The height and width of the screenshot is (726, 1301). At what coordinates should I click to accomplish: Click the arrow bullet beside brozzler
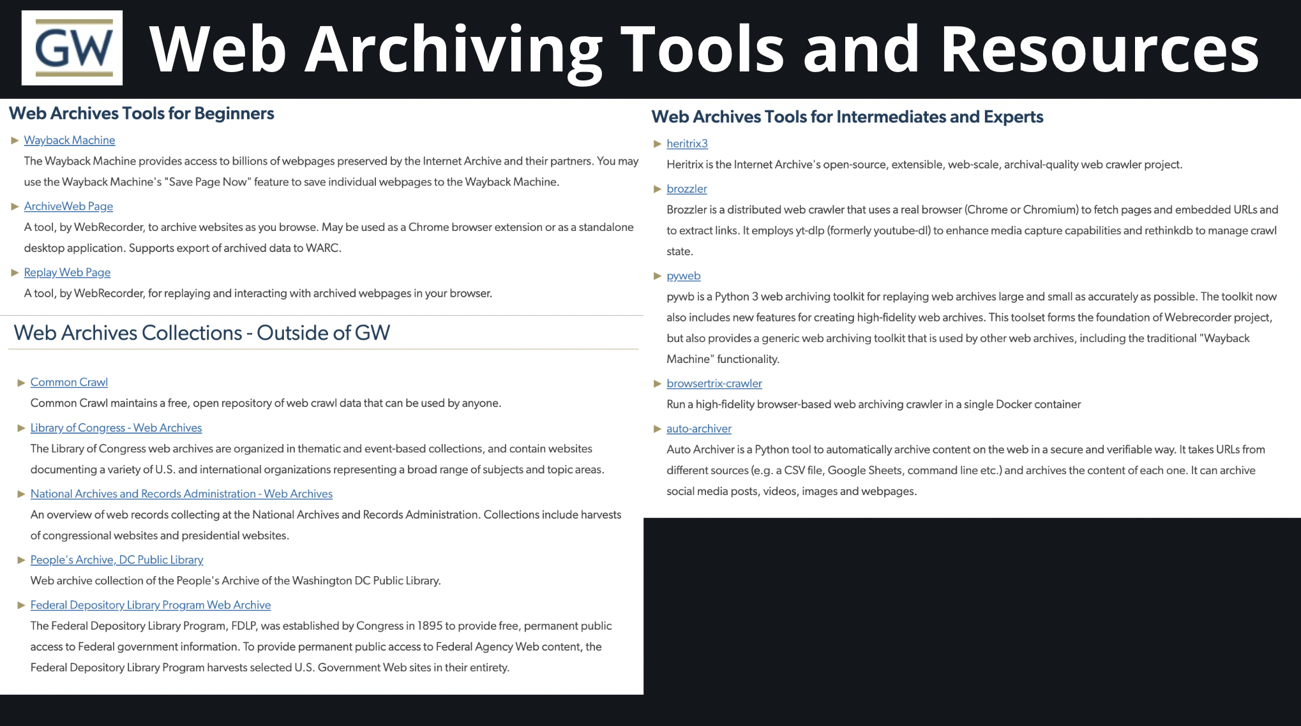pos(658,189)
